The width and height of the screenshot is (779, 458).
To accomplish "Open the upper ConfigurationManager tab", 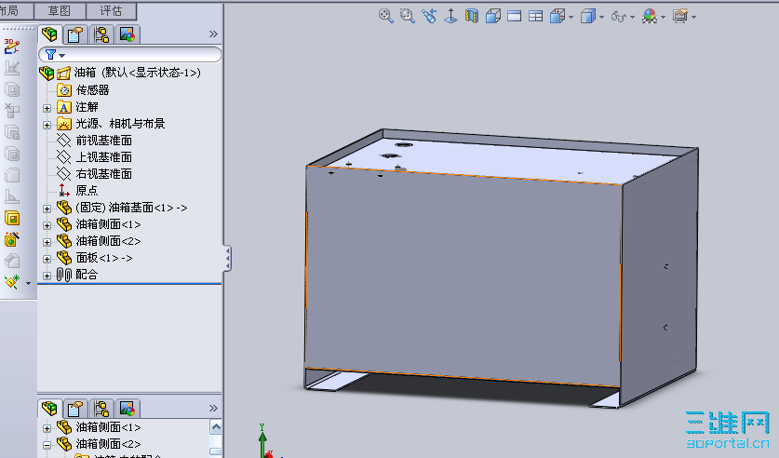I will click(101, 34).
